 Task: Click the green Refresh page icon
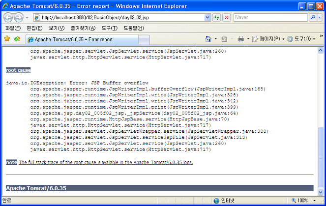pyautogui.click(x=217, y=18)
